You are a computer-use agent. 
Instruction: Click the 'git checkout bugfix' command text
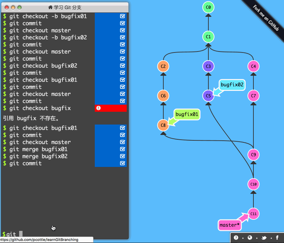40,108
